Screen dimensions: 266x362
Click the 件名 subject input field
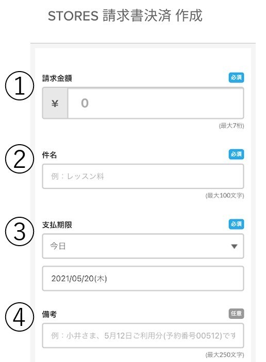(x=143, y=177)
